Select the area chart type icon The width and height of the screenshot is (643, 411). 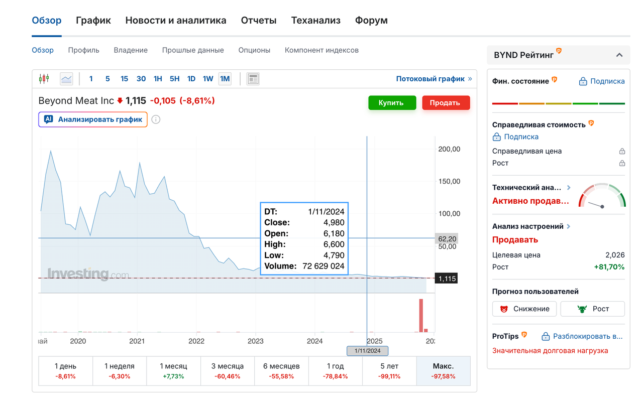click(x=66, y=78)
